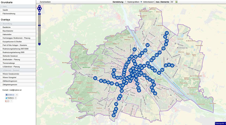Click the pan up arrow on map
This screenshot has width=226, height=125.
[x=39, y=6]
